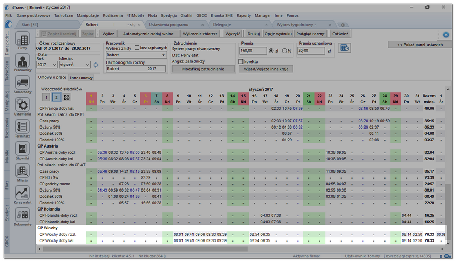The image size is (456, 262).
Task: Click the Pokaż panel ustawień button
Action: pos(420,45)
